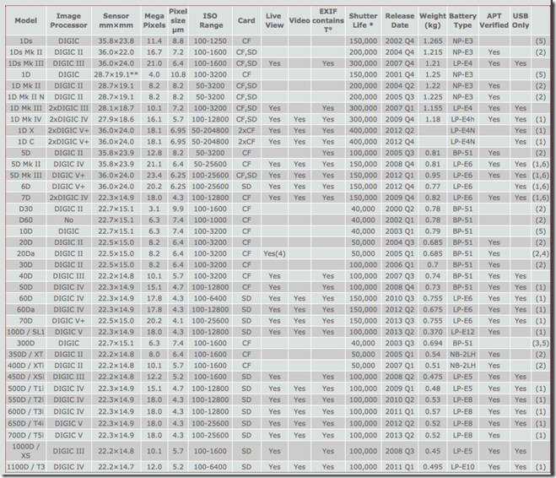Click the 2001 Q4 release date cell
The image size is (556, 478).
pyautogui.click(x=400, y=74)
